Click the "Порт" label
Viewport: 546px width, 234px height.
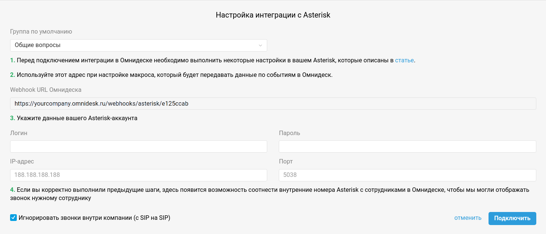(286, 162)
